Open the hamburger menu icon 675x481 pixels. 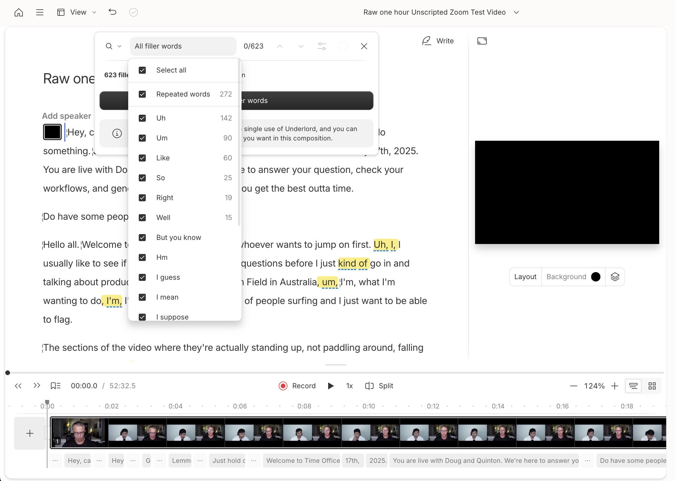[x=40, y=12]
